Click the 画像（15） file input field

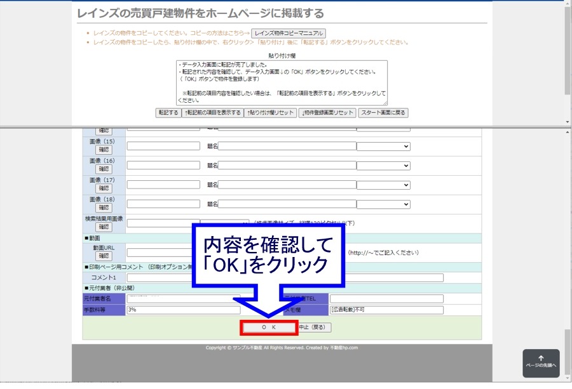(x=163, y=146)
